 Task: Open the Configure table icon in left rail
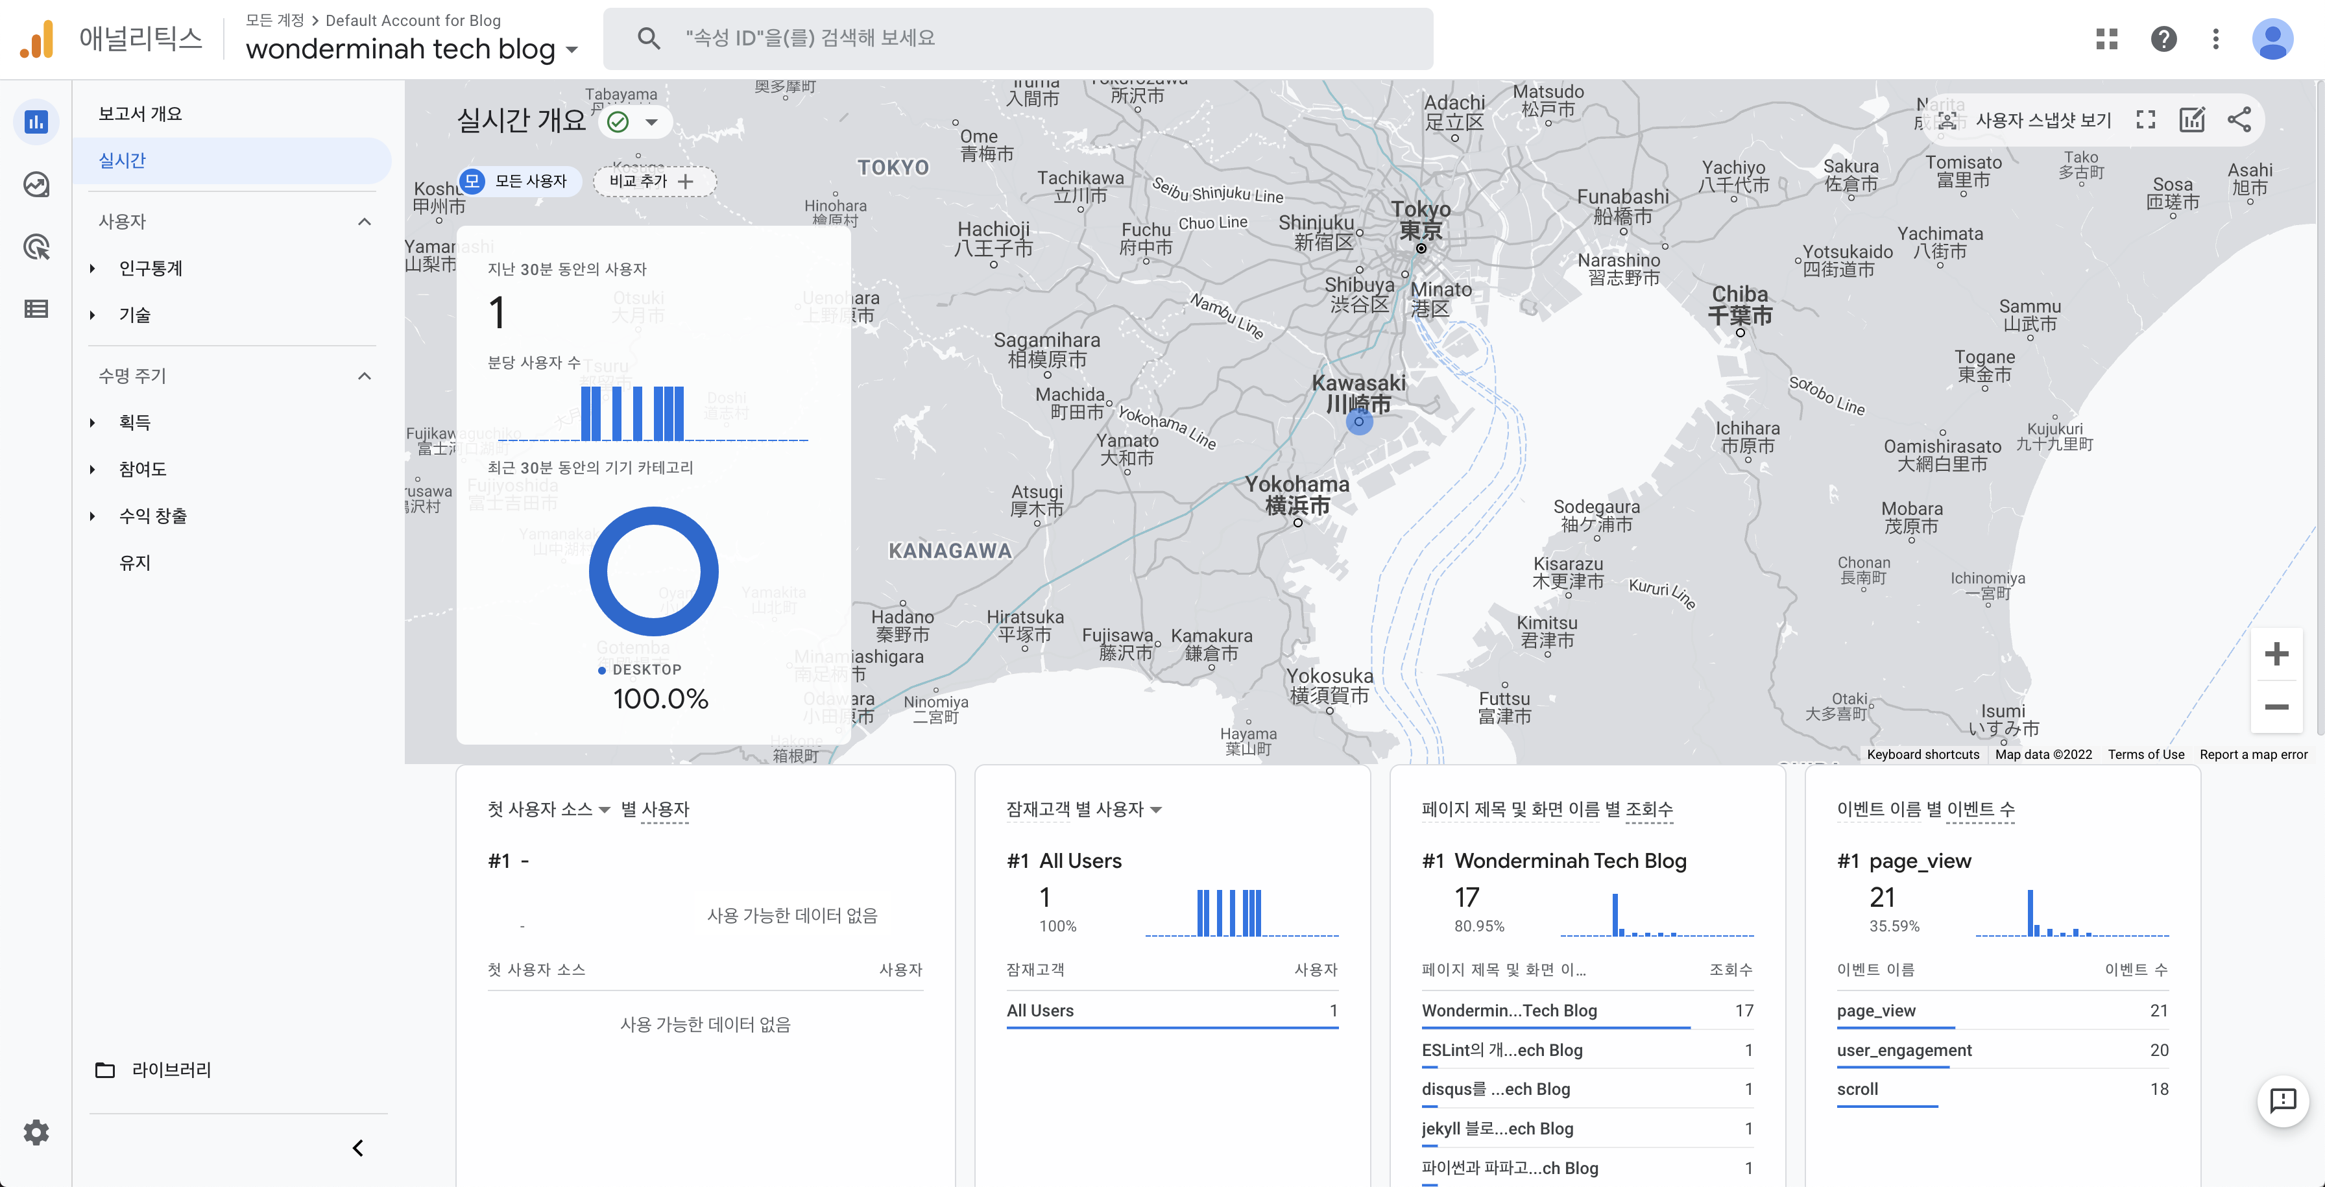(x=36, y=309)
